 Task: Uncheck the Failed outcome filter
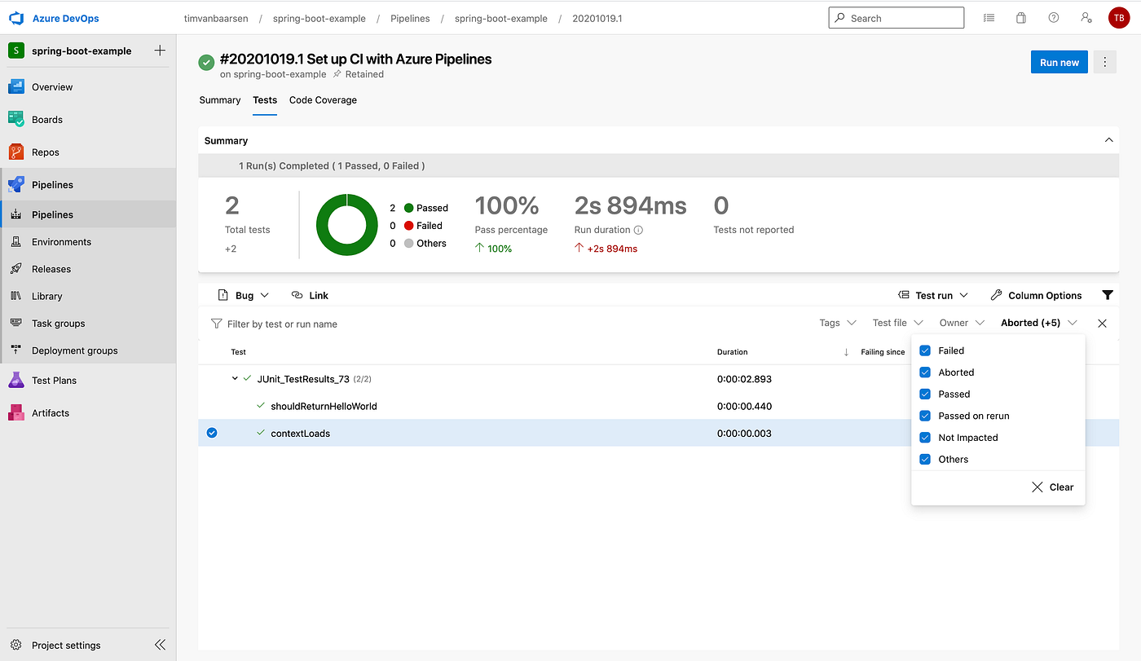pyautogui.click(x=925, y=350)
